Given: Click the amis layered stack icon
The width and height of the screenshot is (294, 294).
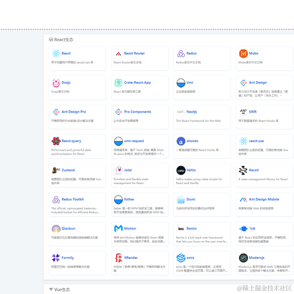Looking at the screenshot, I should tap(181, 258).
